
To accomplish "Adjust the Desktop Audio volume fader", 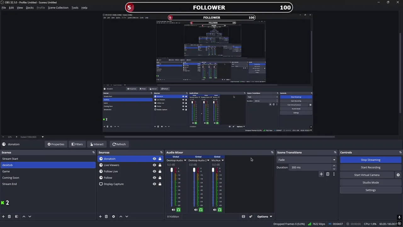I will pos(172,170).
